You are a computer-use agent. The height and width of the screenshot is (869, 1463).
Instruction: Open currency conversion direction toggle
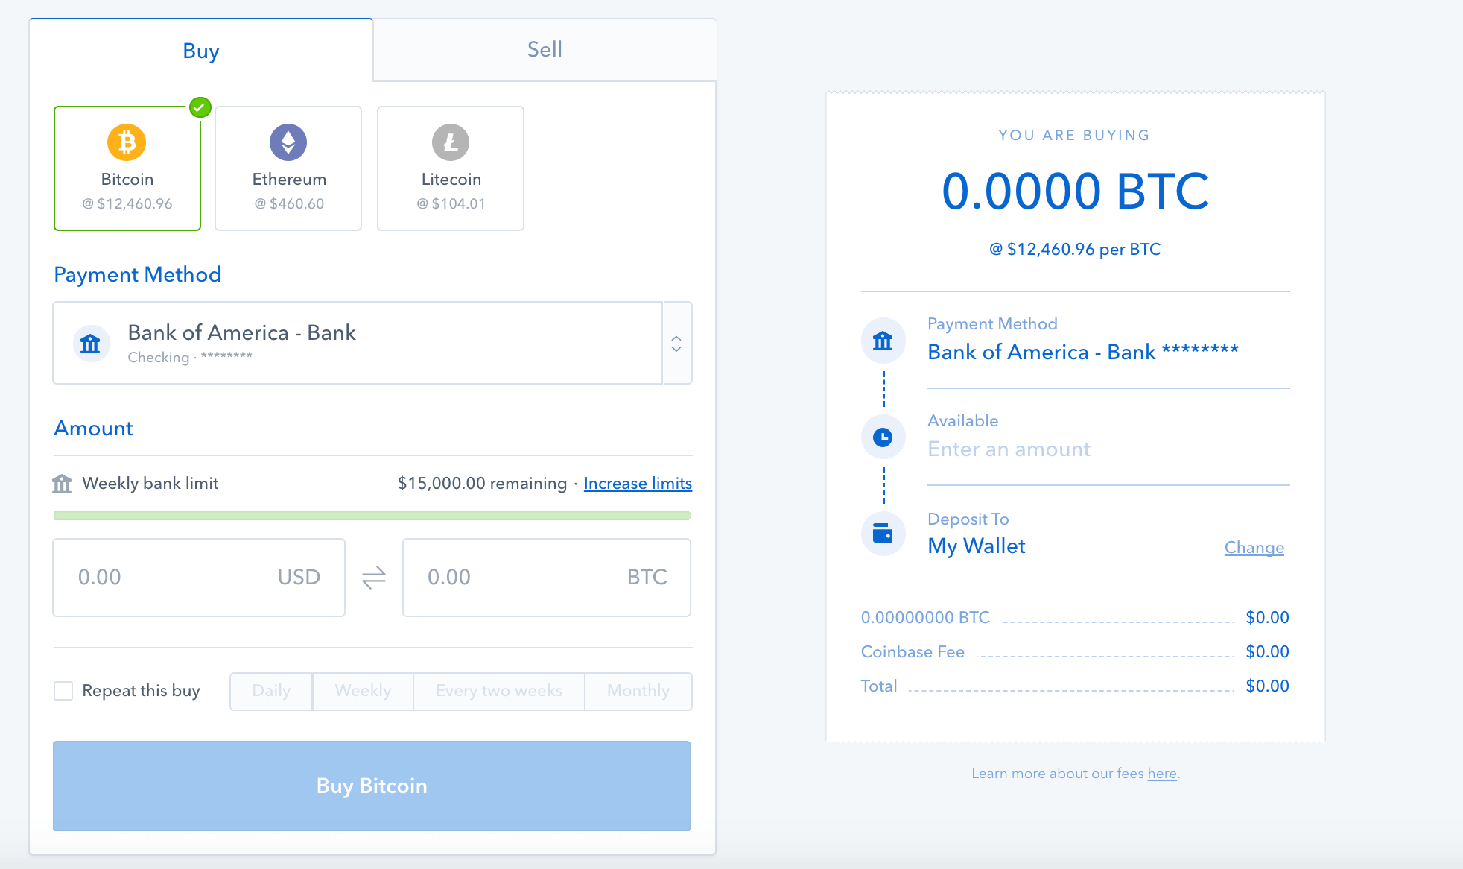373,576
